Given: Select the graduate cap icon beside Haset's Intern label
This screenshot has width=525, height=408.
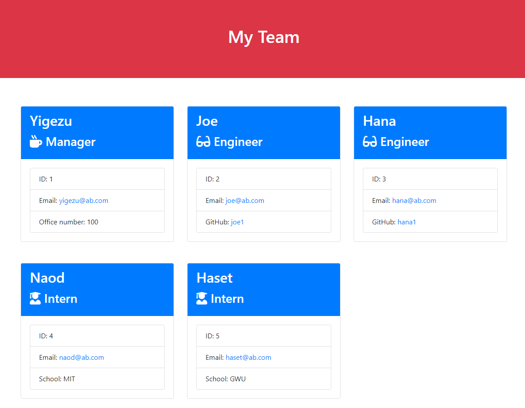Looking at the screenshot, I should click(x=201, y=298).
